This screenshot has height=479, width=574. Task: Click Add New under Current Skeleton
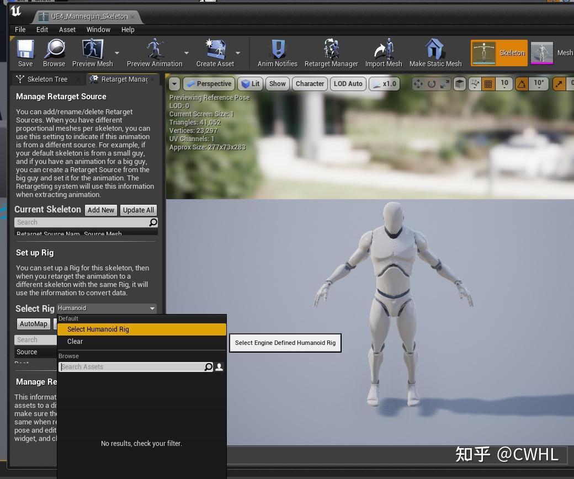(100, 210)
